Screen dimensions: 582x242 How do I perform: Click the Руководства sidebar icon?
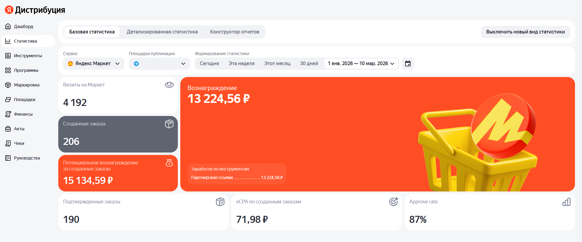coord(8,158)
